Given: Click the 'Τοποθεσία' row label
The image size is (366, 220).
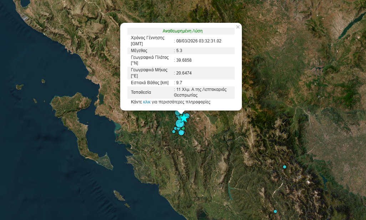Looking at the screenshot, I should (x=141, y=92).
